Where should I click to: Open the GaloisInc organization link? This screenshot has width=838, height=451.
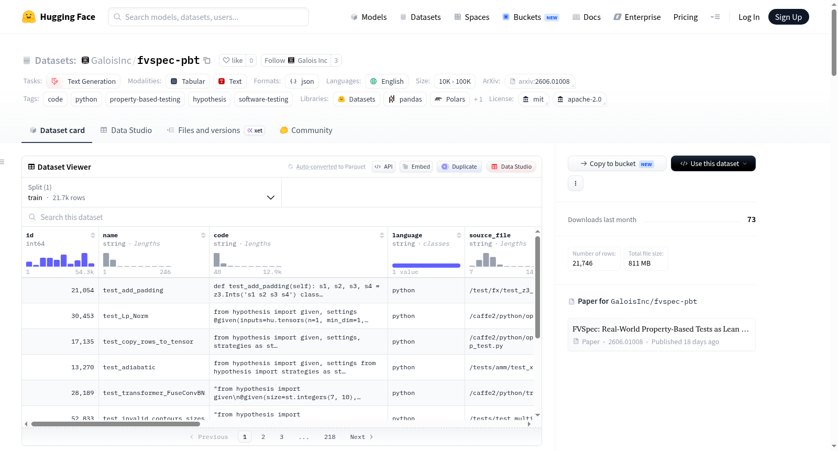pos(111,60)
